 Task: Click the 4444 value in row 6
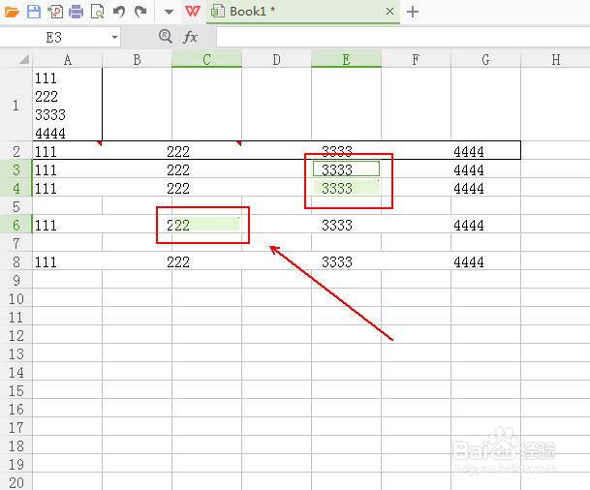(x=469, y=226)
